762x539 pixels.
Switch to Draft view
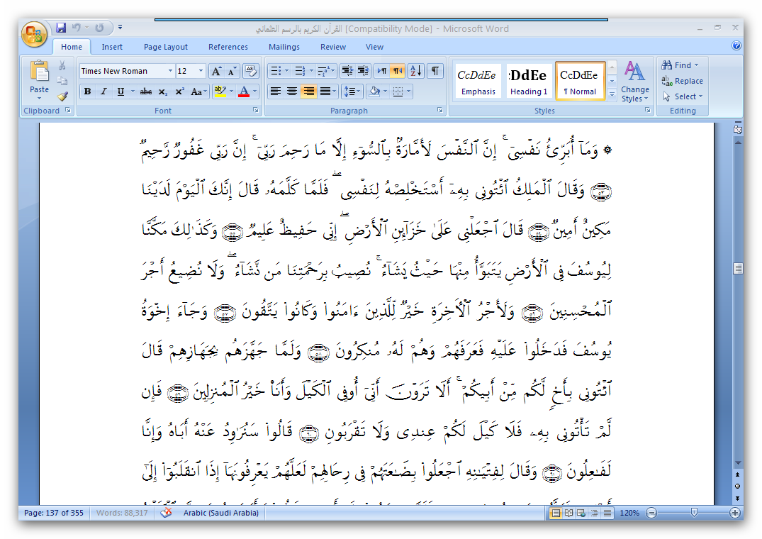pyautogui.click(x=607, y=513)
